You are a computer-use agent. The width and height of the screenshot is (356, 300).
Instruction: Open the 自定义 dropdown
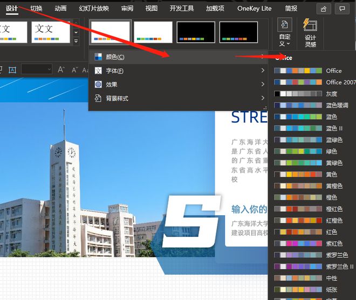[x=285, y=32]
